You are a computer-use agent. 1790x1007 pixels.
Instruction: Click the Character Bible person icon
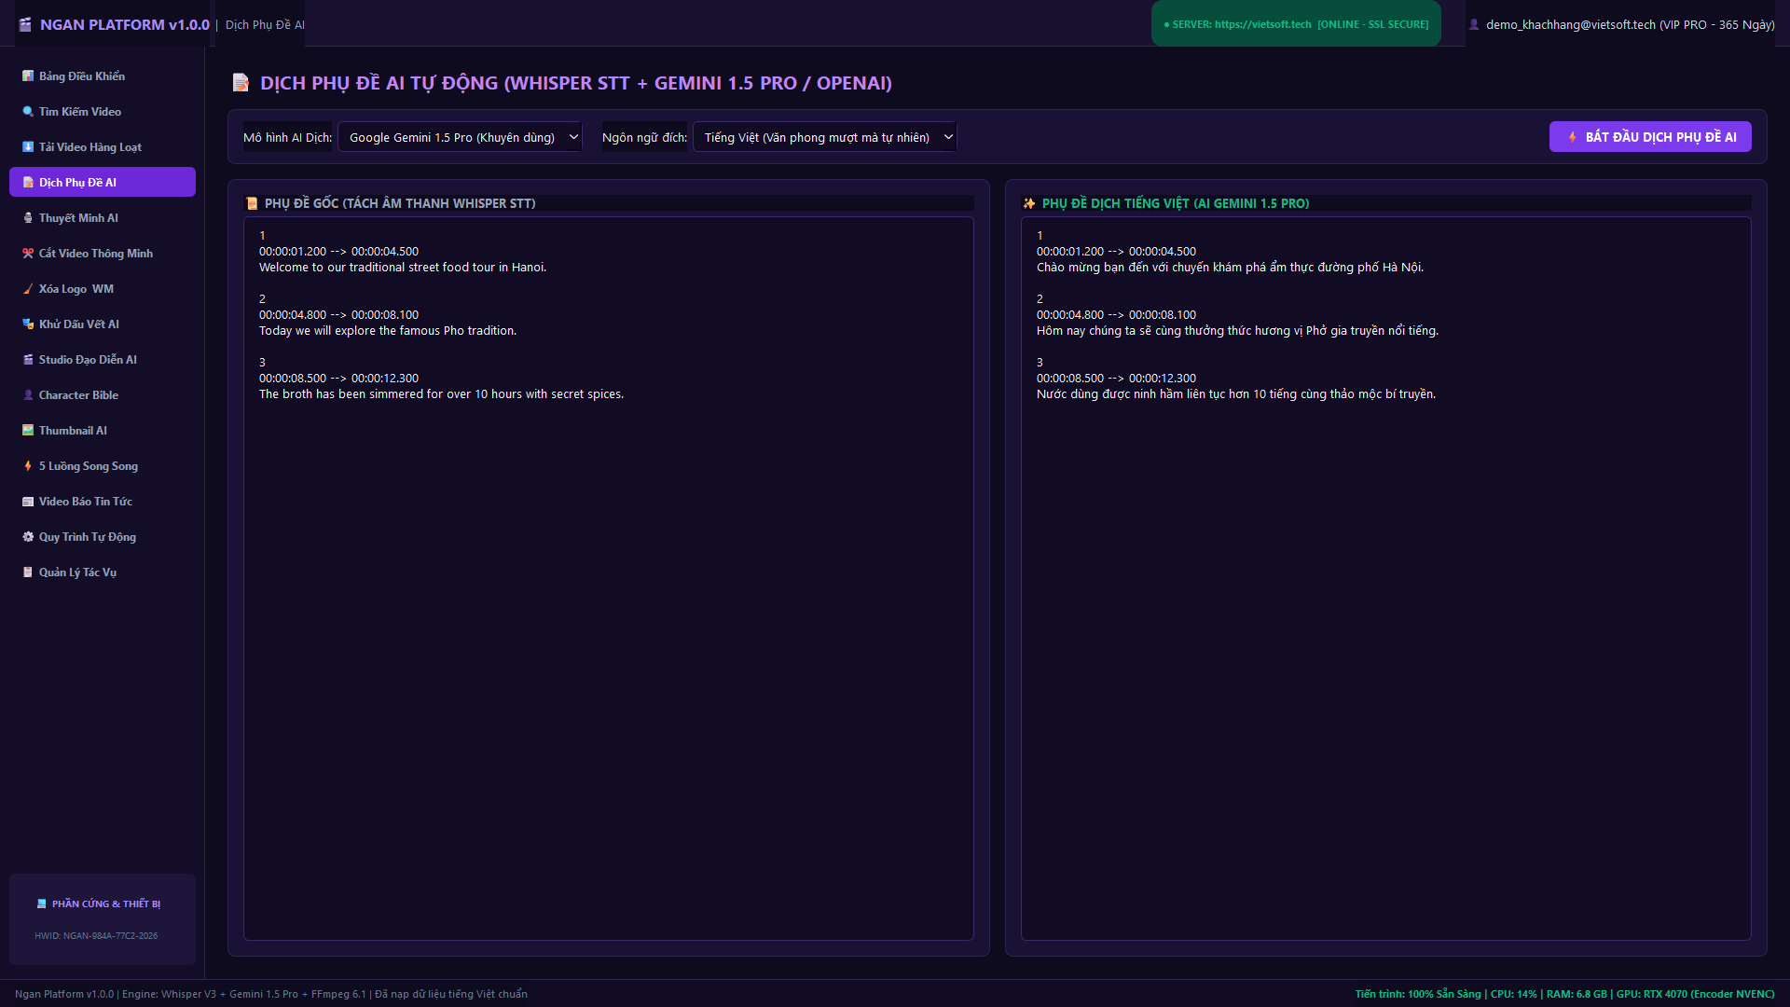[x=28, y=395]
